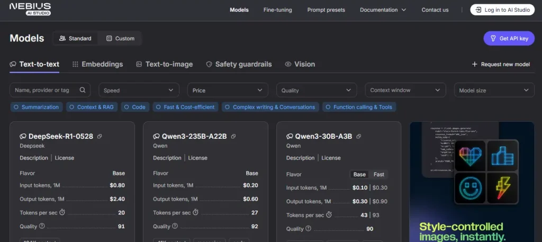Image resolution: width=542 pixels, height=242 pixels.
Task: Switch to the Embeddings tab
Action: [x=97, y=64]
